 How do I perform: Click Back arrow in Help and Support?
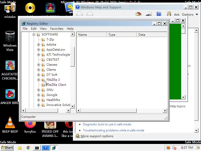(79, 14)
